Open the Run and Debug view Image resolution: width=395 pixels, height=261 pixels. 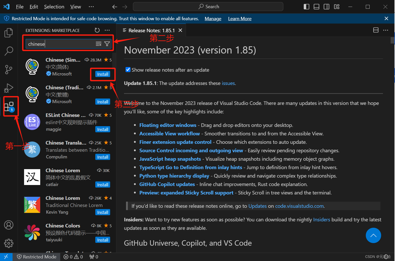(8, 88)
